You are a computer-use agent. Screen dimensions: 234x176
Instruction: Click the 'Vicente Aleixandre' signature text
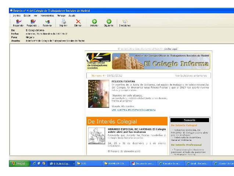(x=123, y=106)
